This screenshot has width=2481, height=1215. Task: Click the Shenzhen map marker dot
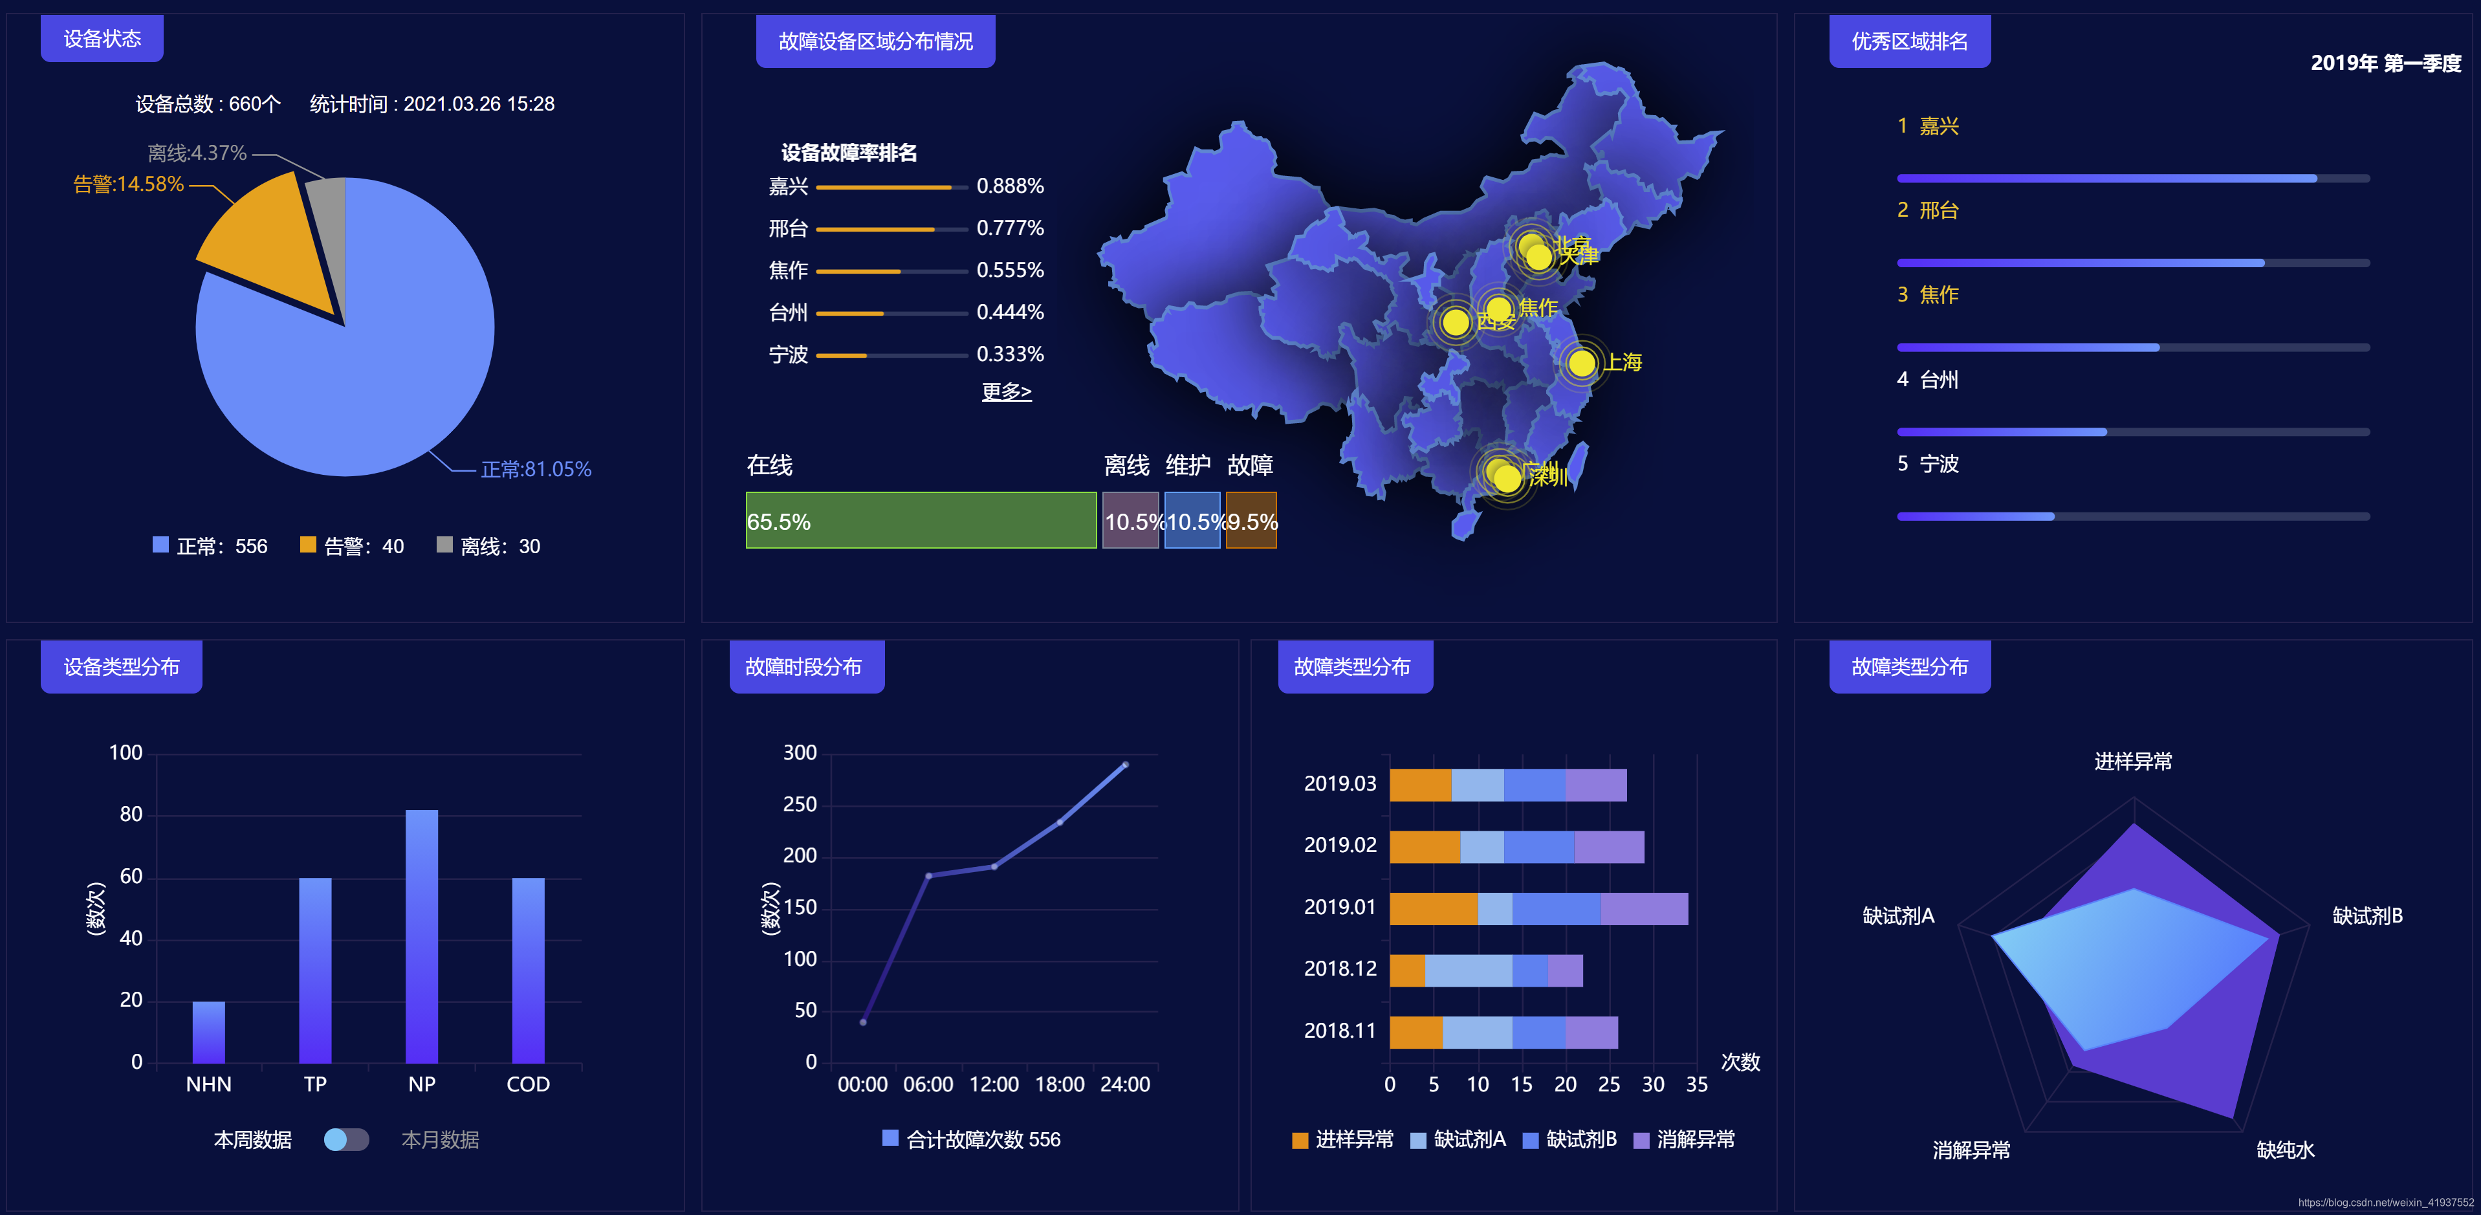[1507, 479]
